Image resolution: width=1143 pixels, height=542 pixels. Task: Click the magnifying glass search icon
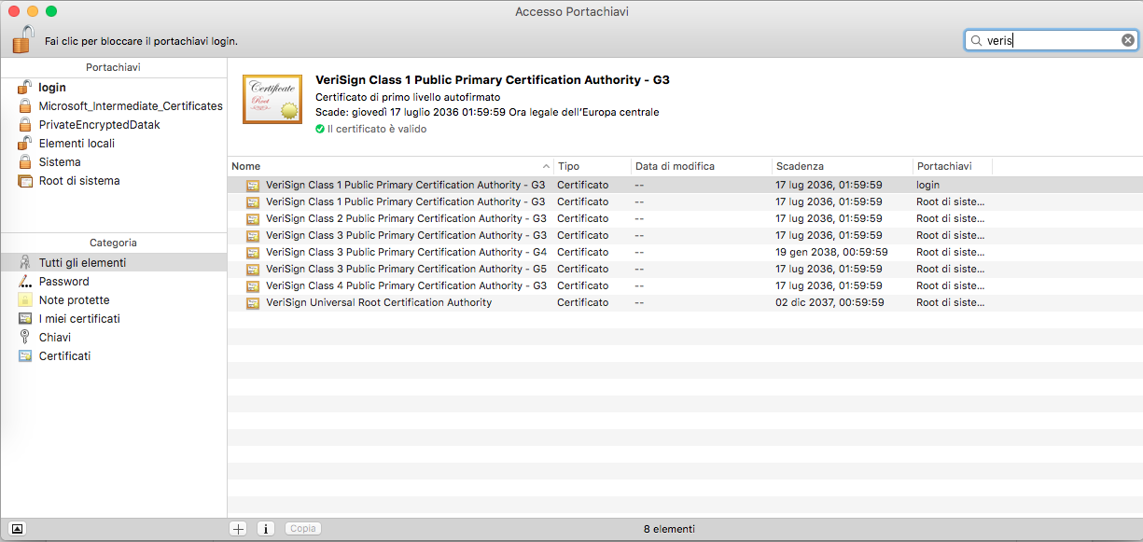976,41
